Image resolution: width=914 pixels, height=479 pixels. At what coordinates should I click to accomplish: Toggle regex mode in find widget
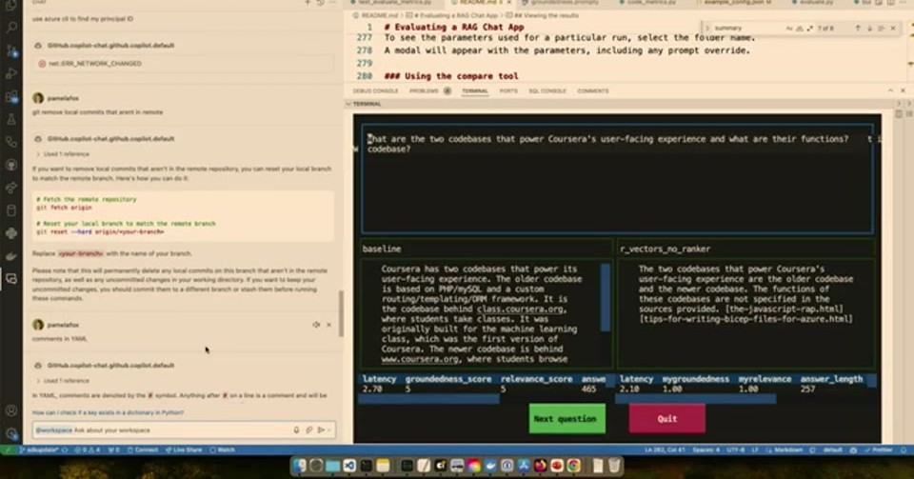809,28
